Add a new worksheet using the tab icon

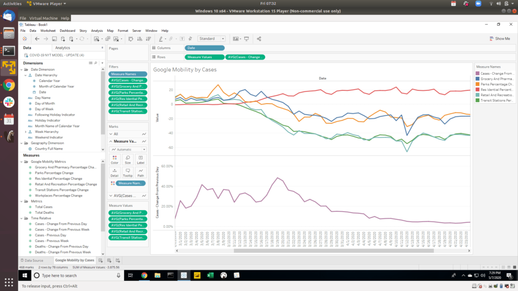point(101,260)
